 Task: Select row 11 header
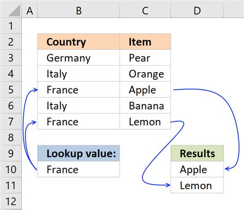tap(11, 185)
